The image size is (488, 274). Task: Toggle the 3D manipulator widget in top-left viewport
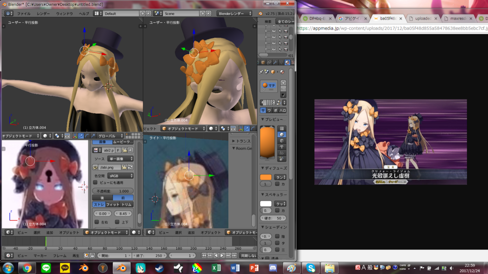[x=75, y=136]
